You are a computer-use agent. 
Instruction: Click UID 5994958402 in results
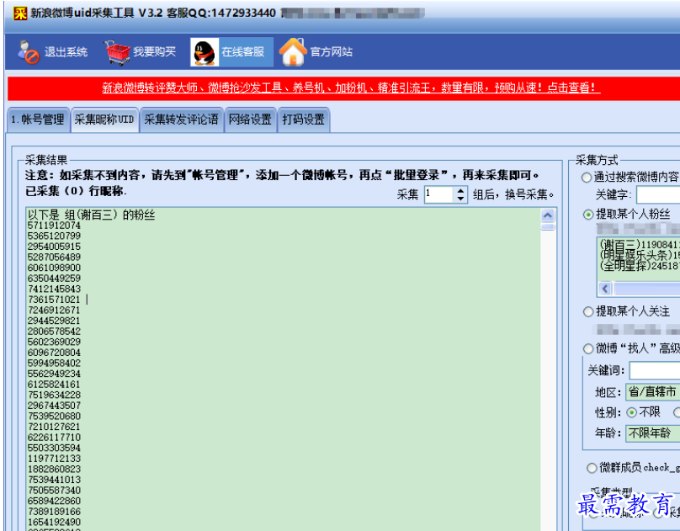coord(54,364)
